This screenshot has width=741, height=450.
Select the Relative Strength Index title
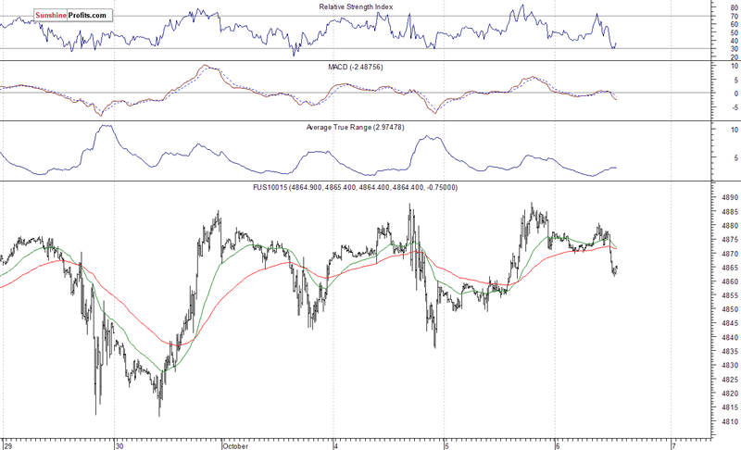(x=356, y=7)
